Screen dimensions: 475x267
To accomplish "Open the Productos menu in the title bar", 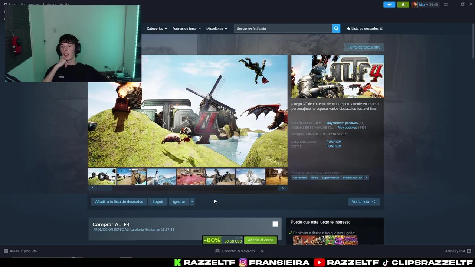I will [x=49, y=4].
